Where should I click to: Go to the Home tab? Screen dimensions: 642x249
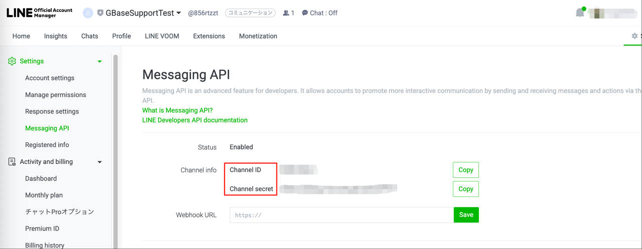pyautogui.click(x=21, y=36)
